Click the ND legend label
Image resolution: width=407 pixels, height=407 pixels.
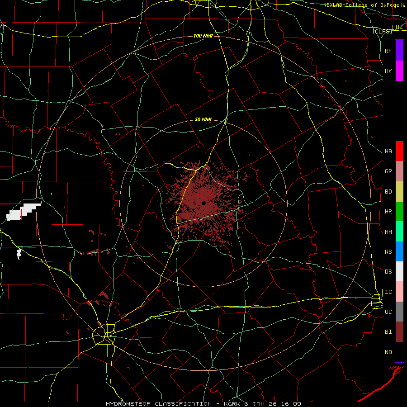[x=388, y=352]
